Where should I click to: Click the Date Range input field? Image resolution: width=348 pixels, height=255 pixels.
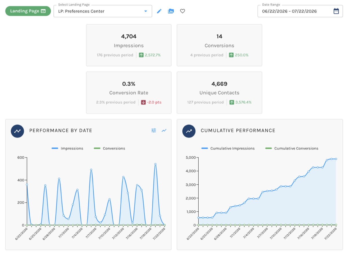[x=300, y=11]
